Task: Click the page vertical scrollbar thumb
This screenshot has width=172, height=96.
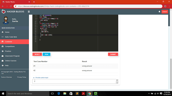Action: 171,74
